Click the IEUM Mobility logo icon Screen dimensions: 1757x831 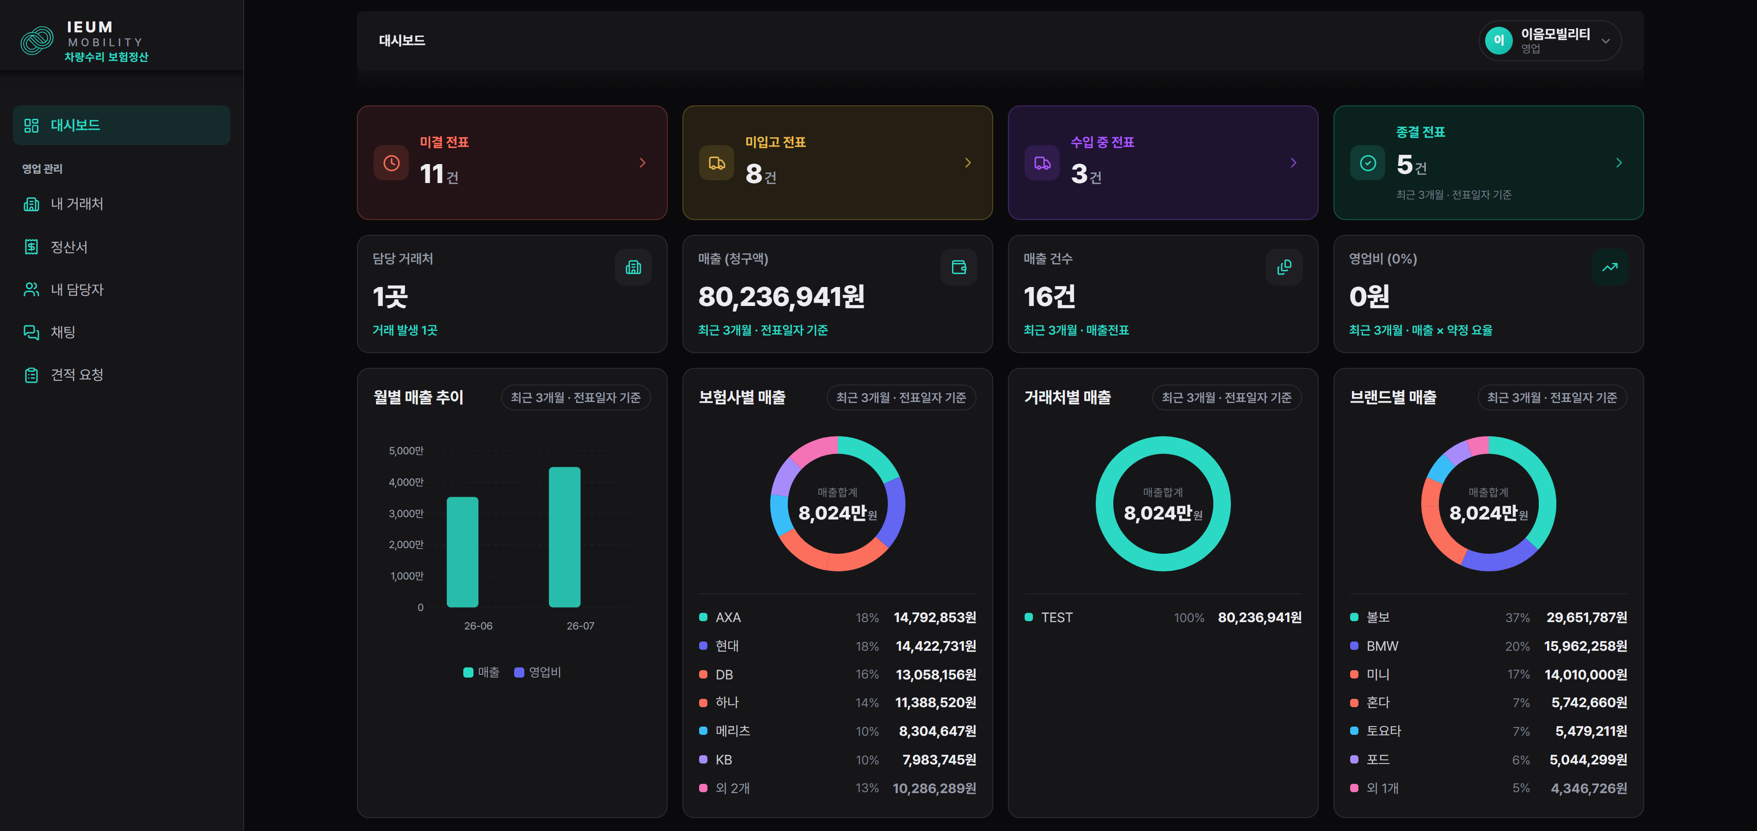(x=37, y=41)
